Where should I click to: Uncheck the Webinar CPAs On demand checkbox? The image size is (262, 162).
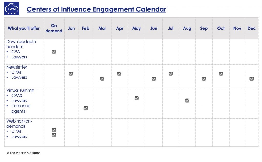54,130
